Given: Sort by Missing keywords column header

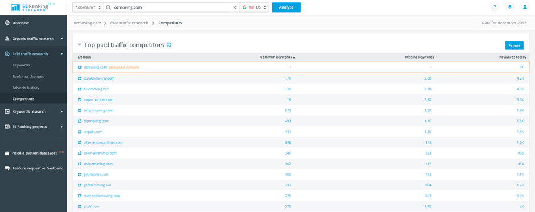Looking at the screenshot, I should 420,57.
